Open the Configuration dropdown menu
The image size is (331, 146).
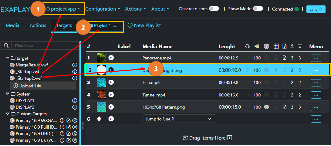103,9
